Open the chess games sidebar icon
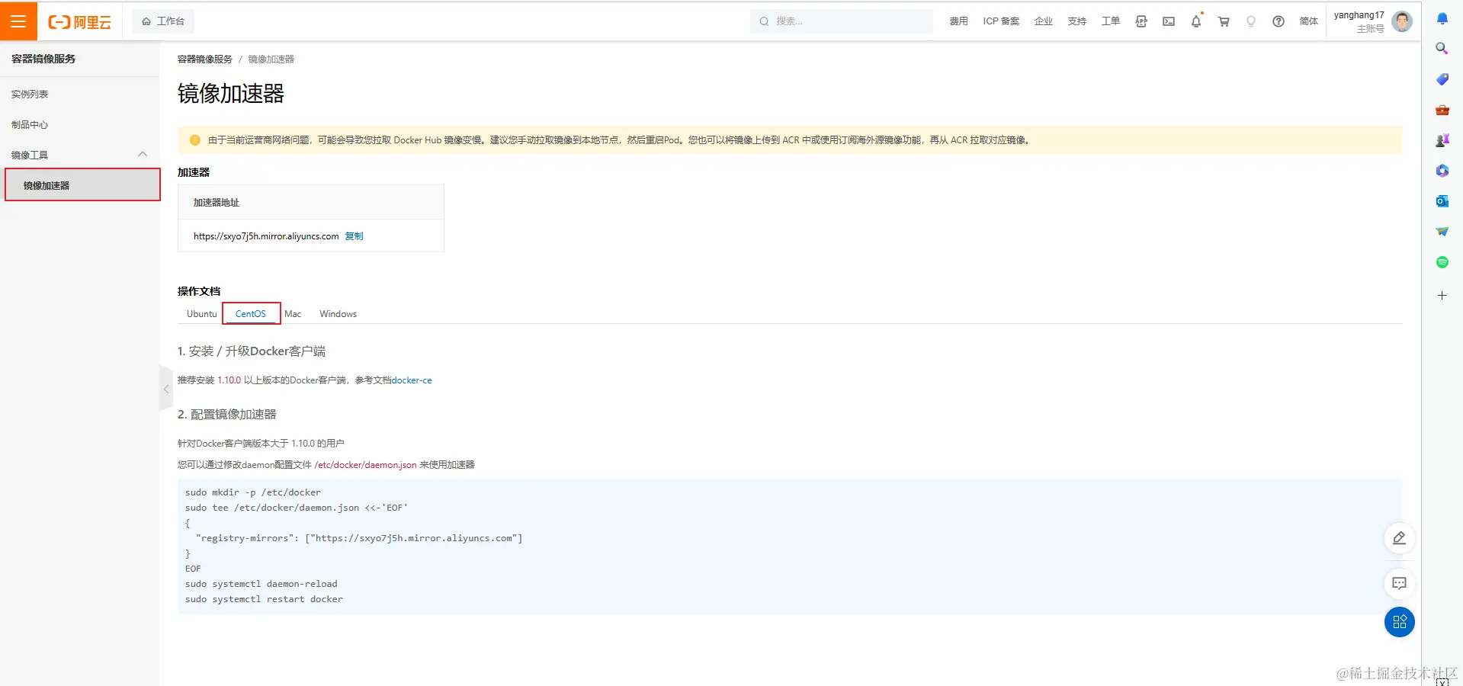The height and width of the screenshot is (686, 1463). click(1442, 140)
